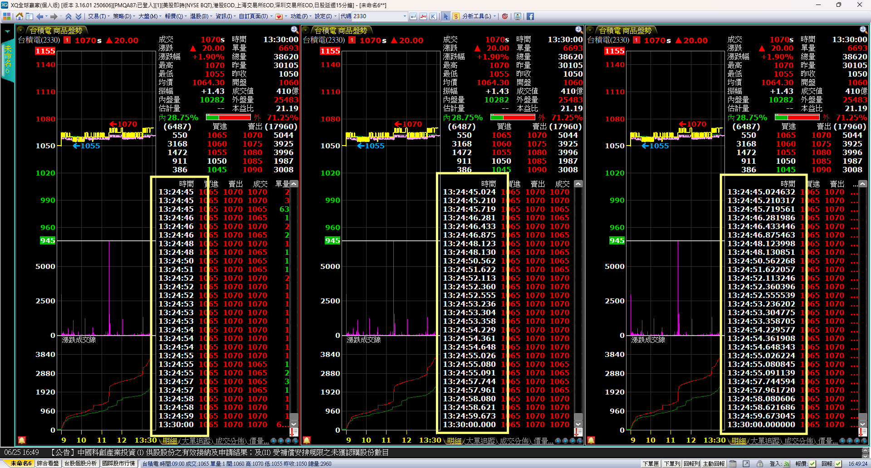Select the arrow pointer cursor tool
This screenshot has height=468, width=871.
tap(445, 16)
